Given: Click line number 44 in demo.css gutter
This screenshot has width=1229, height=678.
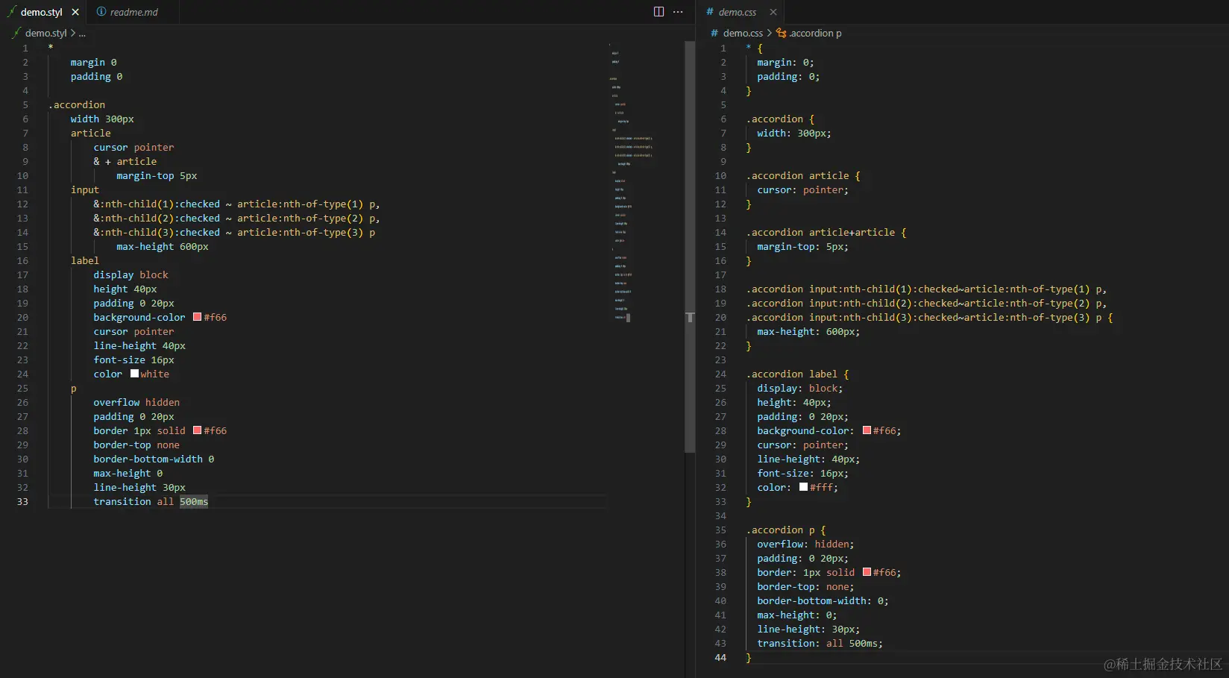Looking at the screenshot, I should [720, 657].
